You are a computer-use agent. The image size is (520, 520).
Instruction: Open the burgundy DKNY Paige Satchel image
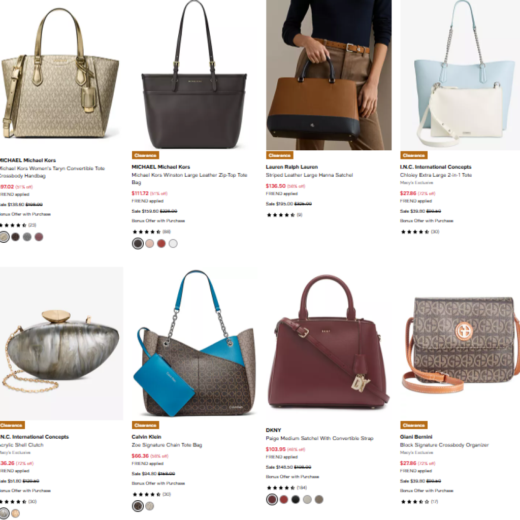click(329, 344)
